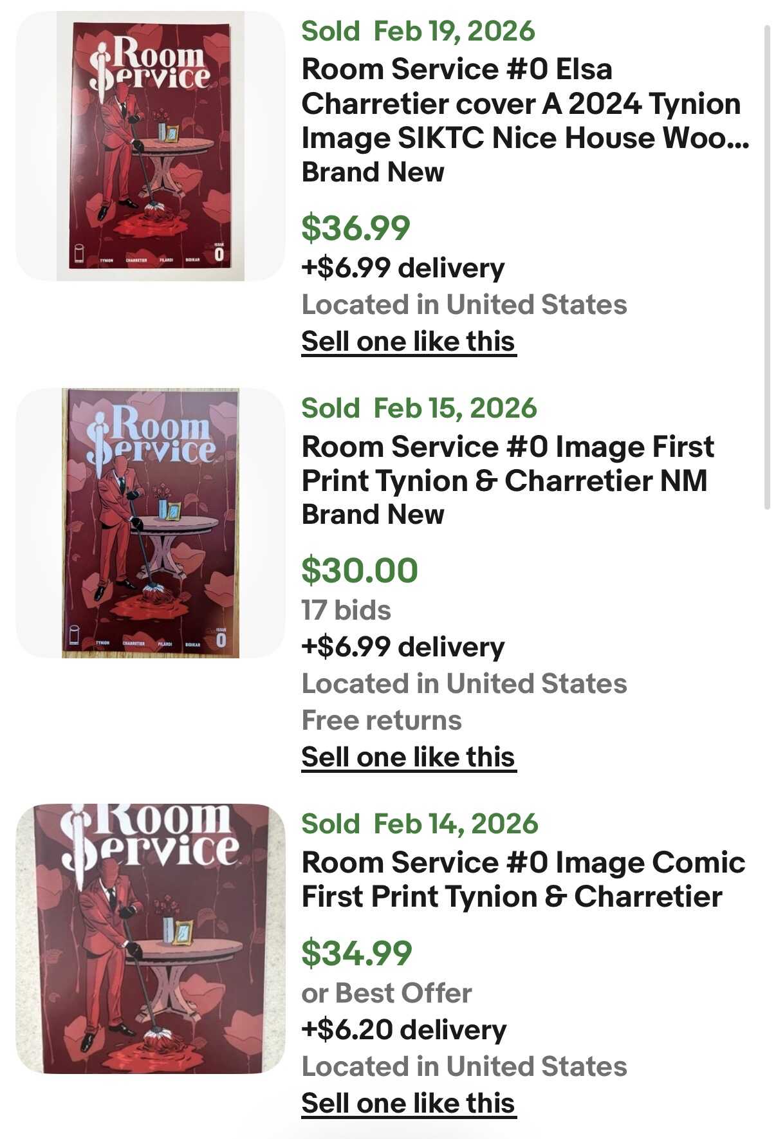Click 'Sell one like this' under $36.99 listing

408,342
